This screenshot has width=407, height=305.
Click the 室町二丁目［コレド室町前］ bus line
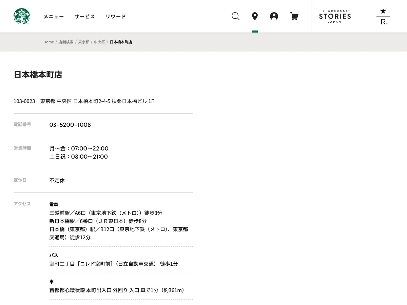click(114, 264)
